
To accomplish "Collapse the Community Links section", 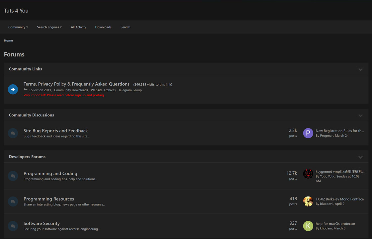I will (x=360, y=69).
